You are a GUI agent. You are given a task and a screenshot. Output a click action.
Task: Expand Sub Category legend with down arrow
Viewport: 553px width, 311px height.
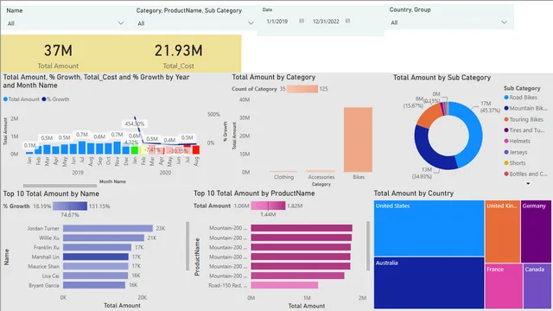pyautogui.click(x=528, y=183)
